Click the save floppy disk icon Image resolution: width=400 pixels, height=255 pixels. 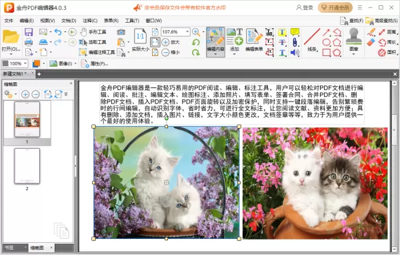29,32
